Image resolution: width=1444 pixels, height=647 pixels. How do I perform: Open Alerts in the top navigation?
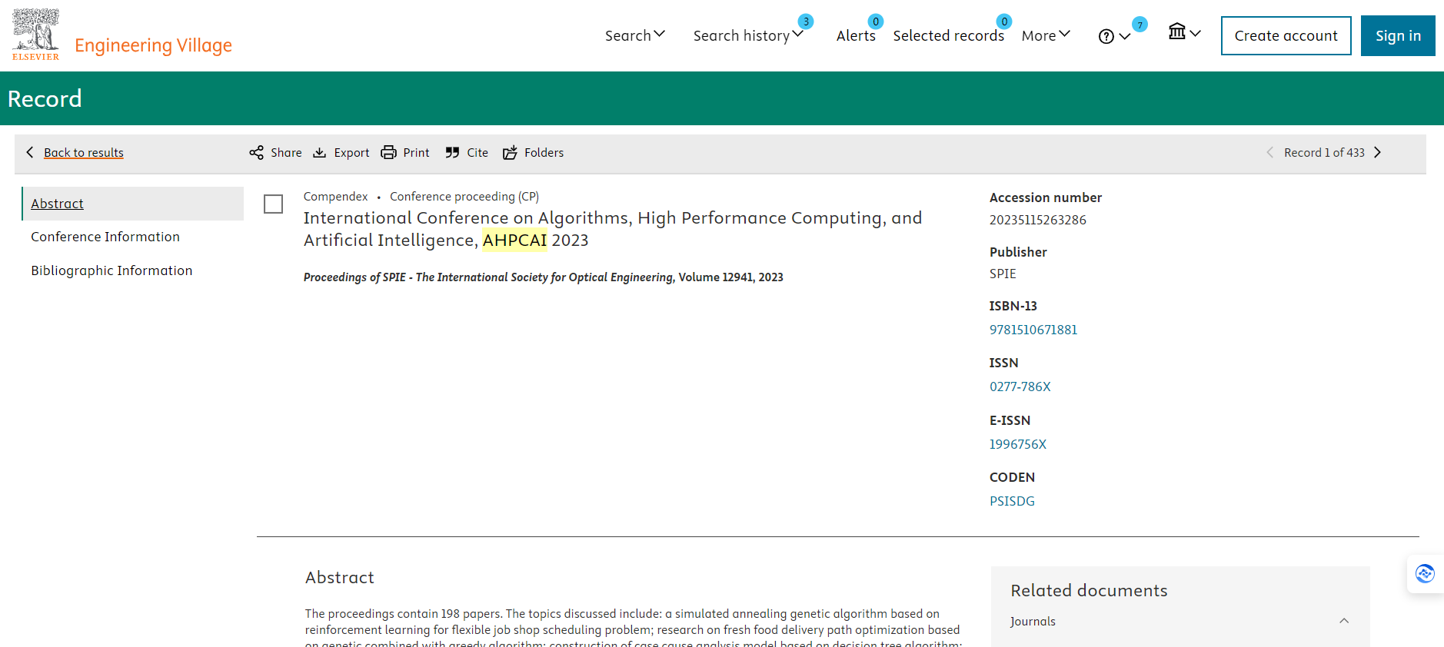coord(856,35)
